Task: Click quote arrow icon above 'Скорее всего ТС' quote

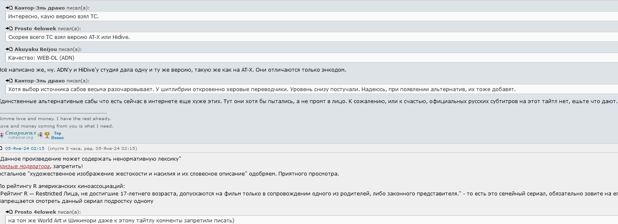Action: point(10,29)
